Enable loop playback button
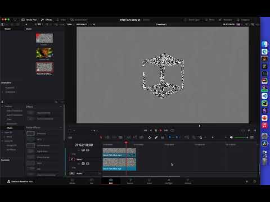Screen dimensions: 270x202 click(172, 130)
